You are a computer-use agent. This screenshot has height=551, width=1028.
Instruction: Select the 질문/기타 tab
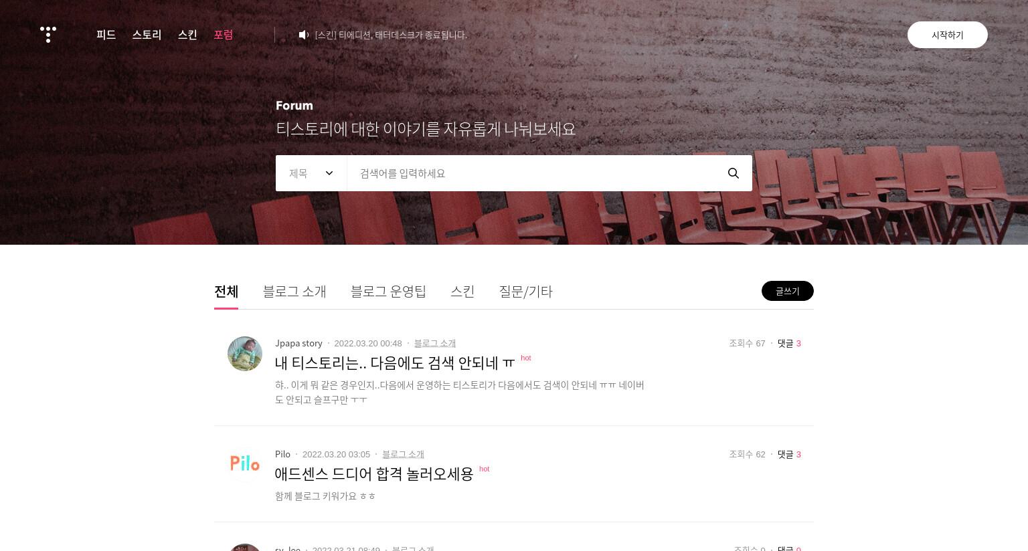tap(525, 292)
